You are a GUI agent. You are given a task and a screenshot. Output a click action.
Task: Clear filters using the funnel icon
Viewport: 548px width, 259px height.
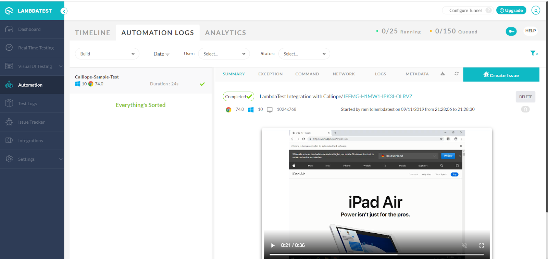[x=534, y=53]
